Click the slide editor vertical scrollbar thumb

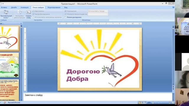[x=173, y=29]
